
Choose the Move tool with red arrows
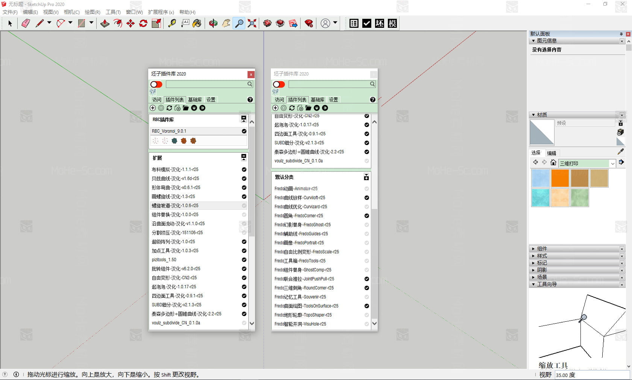click(131, 23)
